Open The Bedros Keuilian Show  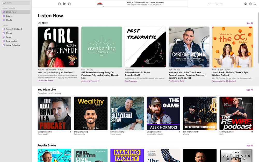coord(200,114)
